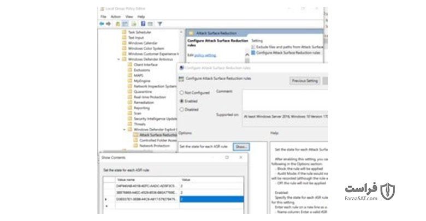Click the icon beside Configure Attack Surface Reduction rules setting
Image resolution: width=426 pixels, height=221 pixels.
tap(253, 53)
